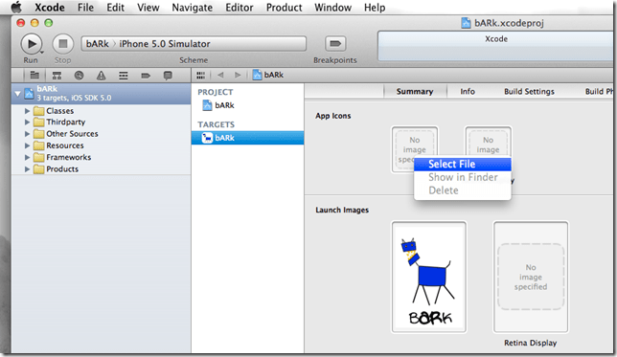The height and width of the screenshot is (357, 617).
Task: Click bARk in the jump bar
Action: 268,75
